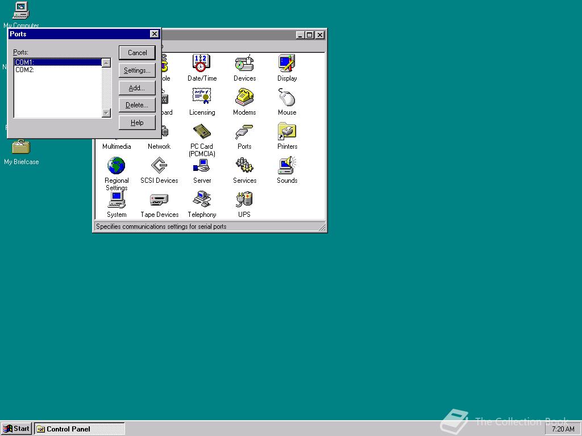Open Display settings icon

(286, 64)
